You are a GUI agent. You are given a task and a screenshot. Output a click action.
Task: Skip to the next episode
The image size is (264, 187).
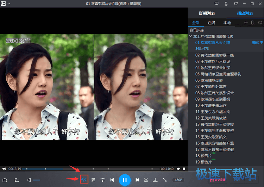(137, 180)
